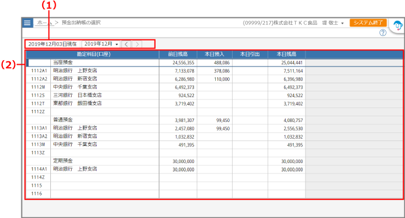Click the ホーム breadcrumb link
This screenshot has width=405, height=218.
pos(45,23)
